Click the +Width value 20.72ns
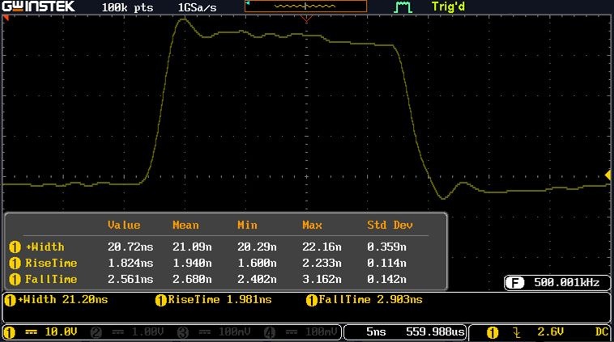 pos(130,247)
